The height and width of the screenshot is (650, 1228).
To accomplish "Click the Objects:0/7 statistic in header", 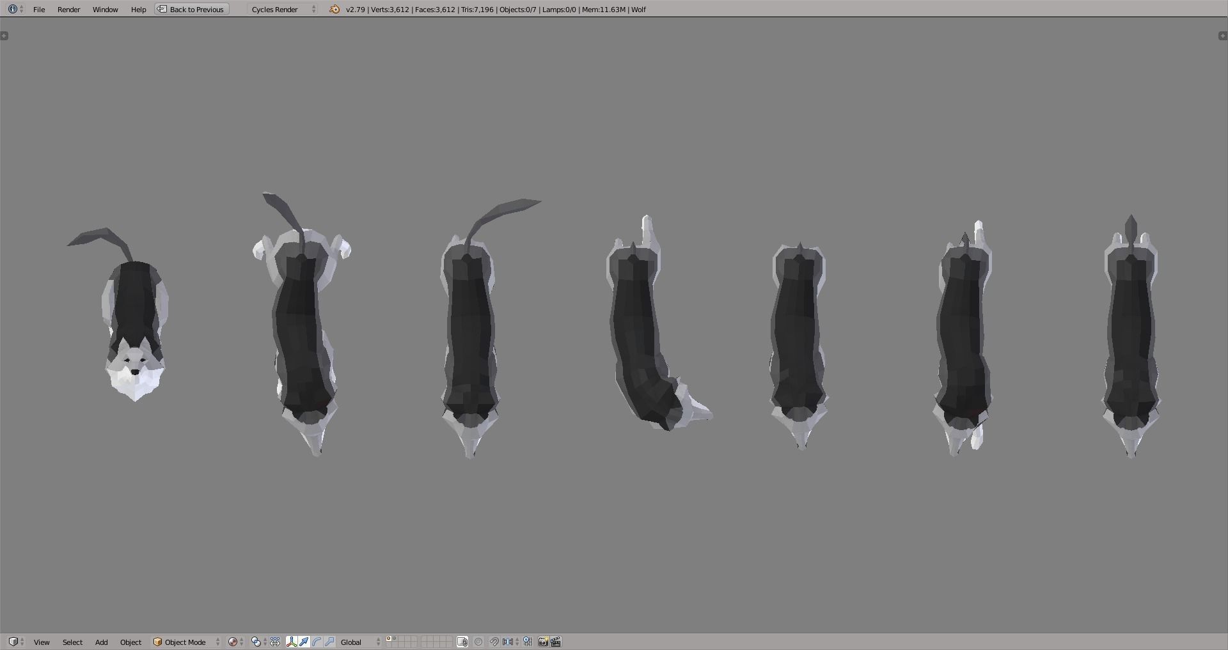I will [517, 9].
